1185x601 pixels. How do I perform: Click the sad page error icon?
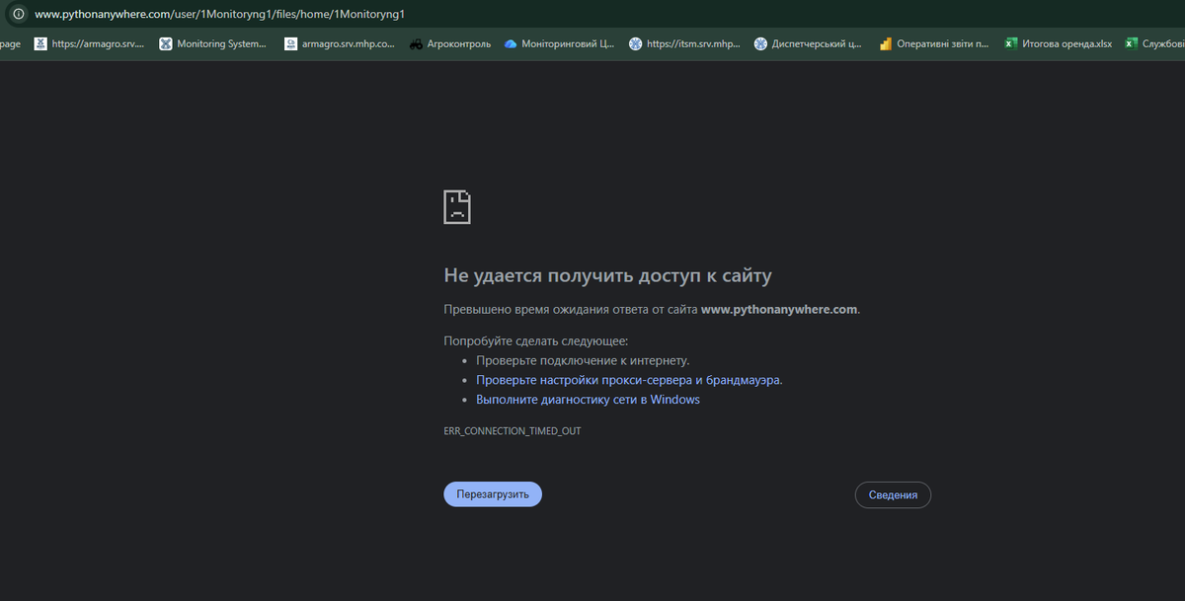click(x=457, y=207)
